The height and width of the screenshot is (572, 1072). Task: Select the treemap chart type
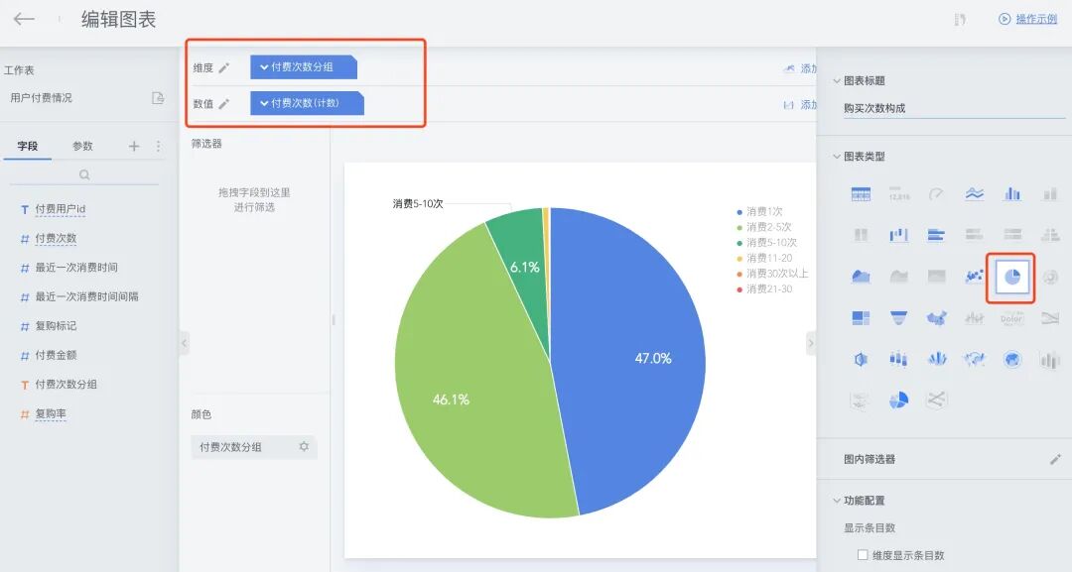pyautogui.click(x=861, y=318)
